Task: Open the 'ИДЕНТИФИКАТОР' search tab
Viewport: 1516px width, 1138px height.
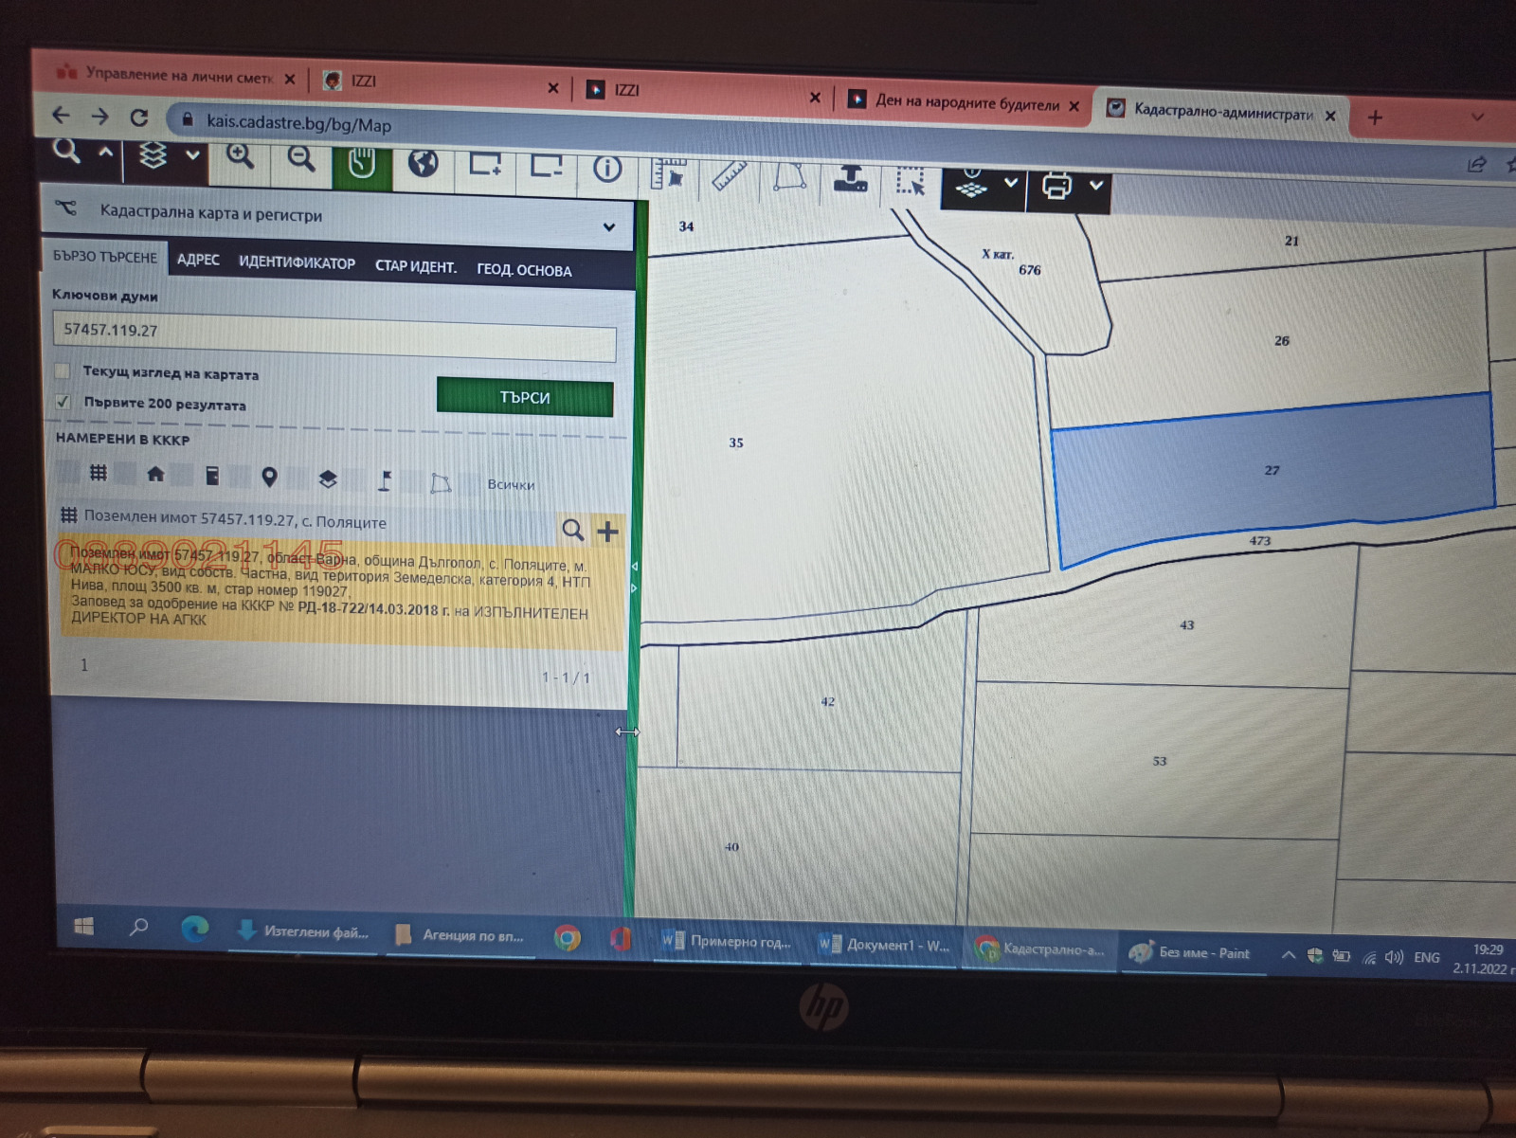Action: click(297, 262)
